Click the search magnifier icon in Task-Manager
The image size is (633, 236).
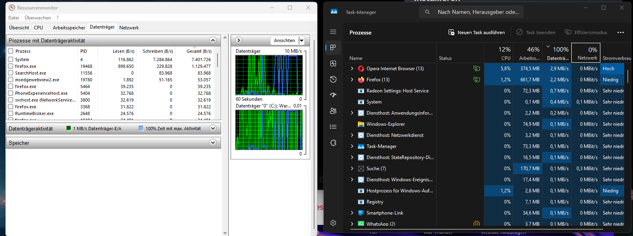pos(427,12)
